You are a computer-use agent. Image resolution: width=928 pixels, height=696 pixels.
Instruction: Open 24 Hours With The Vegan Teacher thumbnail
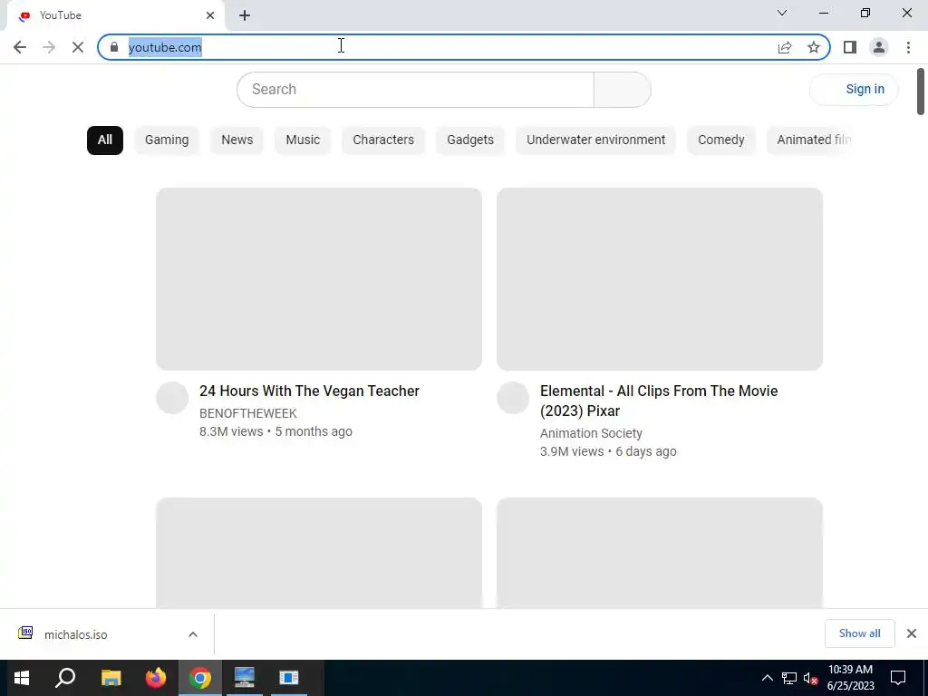(319, 279)
